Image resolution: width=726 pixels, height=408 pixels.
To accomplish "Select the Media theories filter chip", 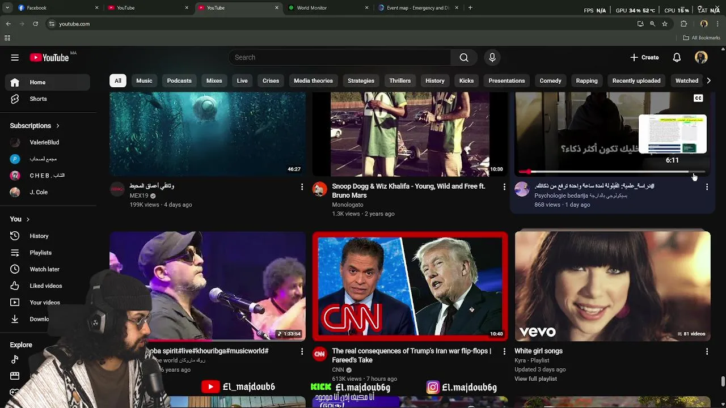I will point(313,80).
